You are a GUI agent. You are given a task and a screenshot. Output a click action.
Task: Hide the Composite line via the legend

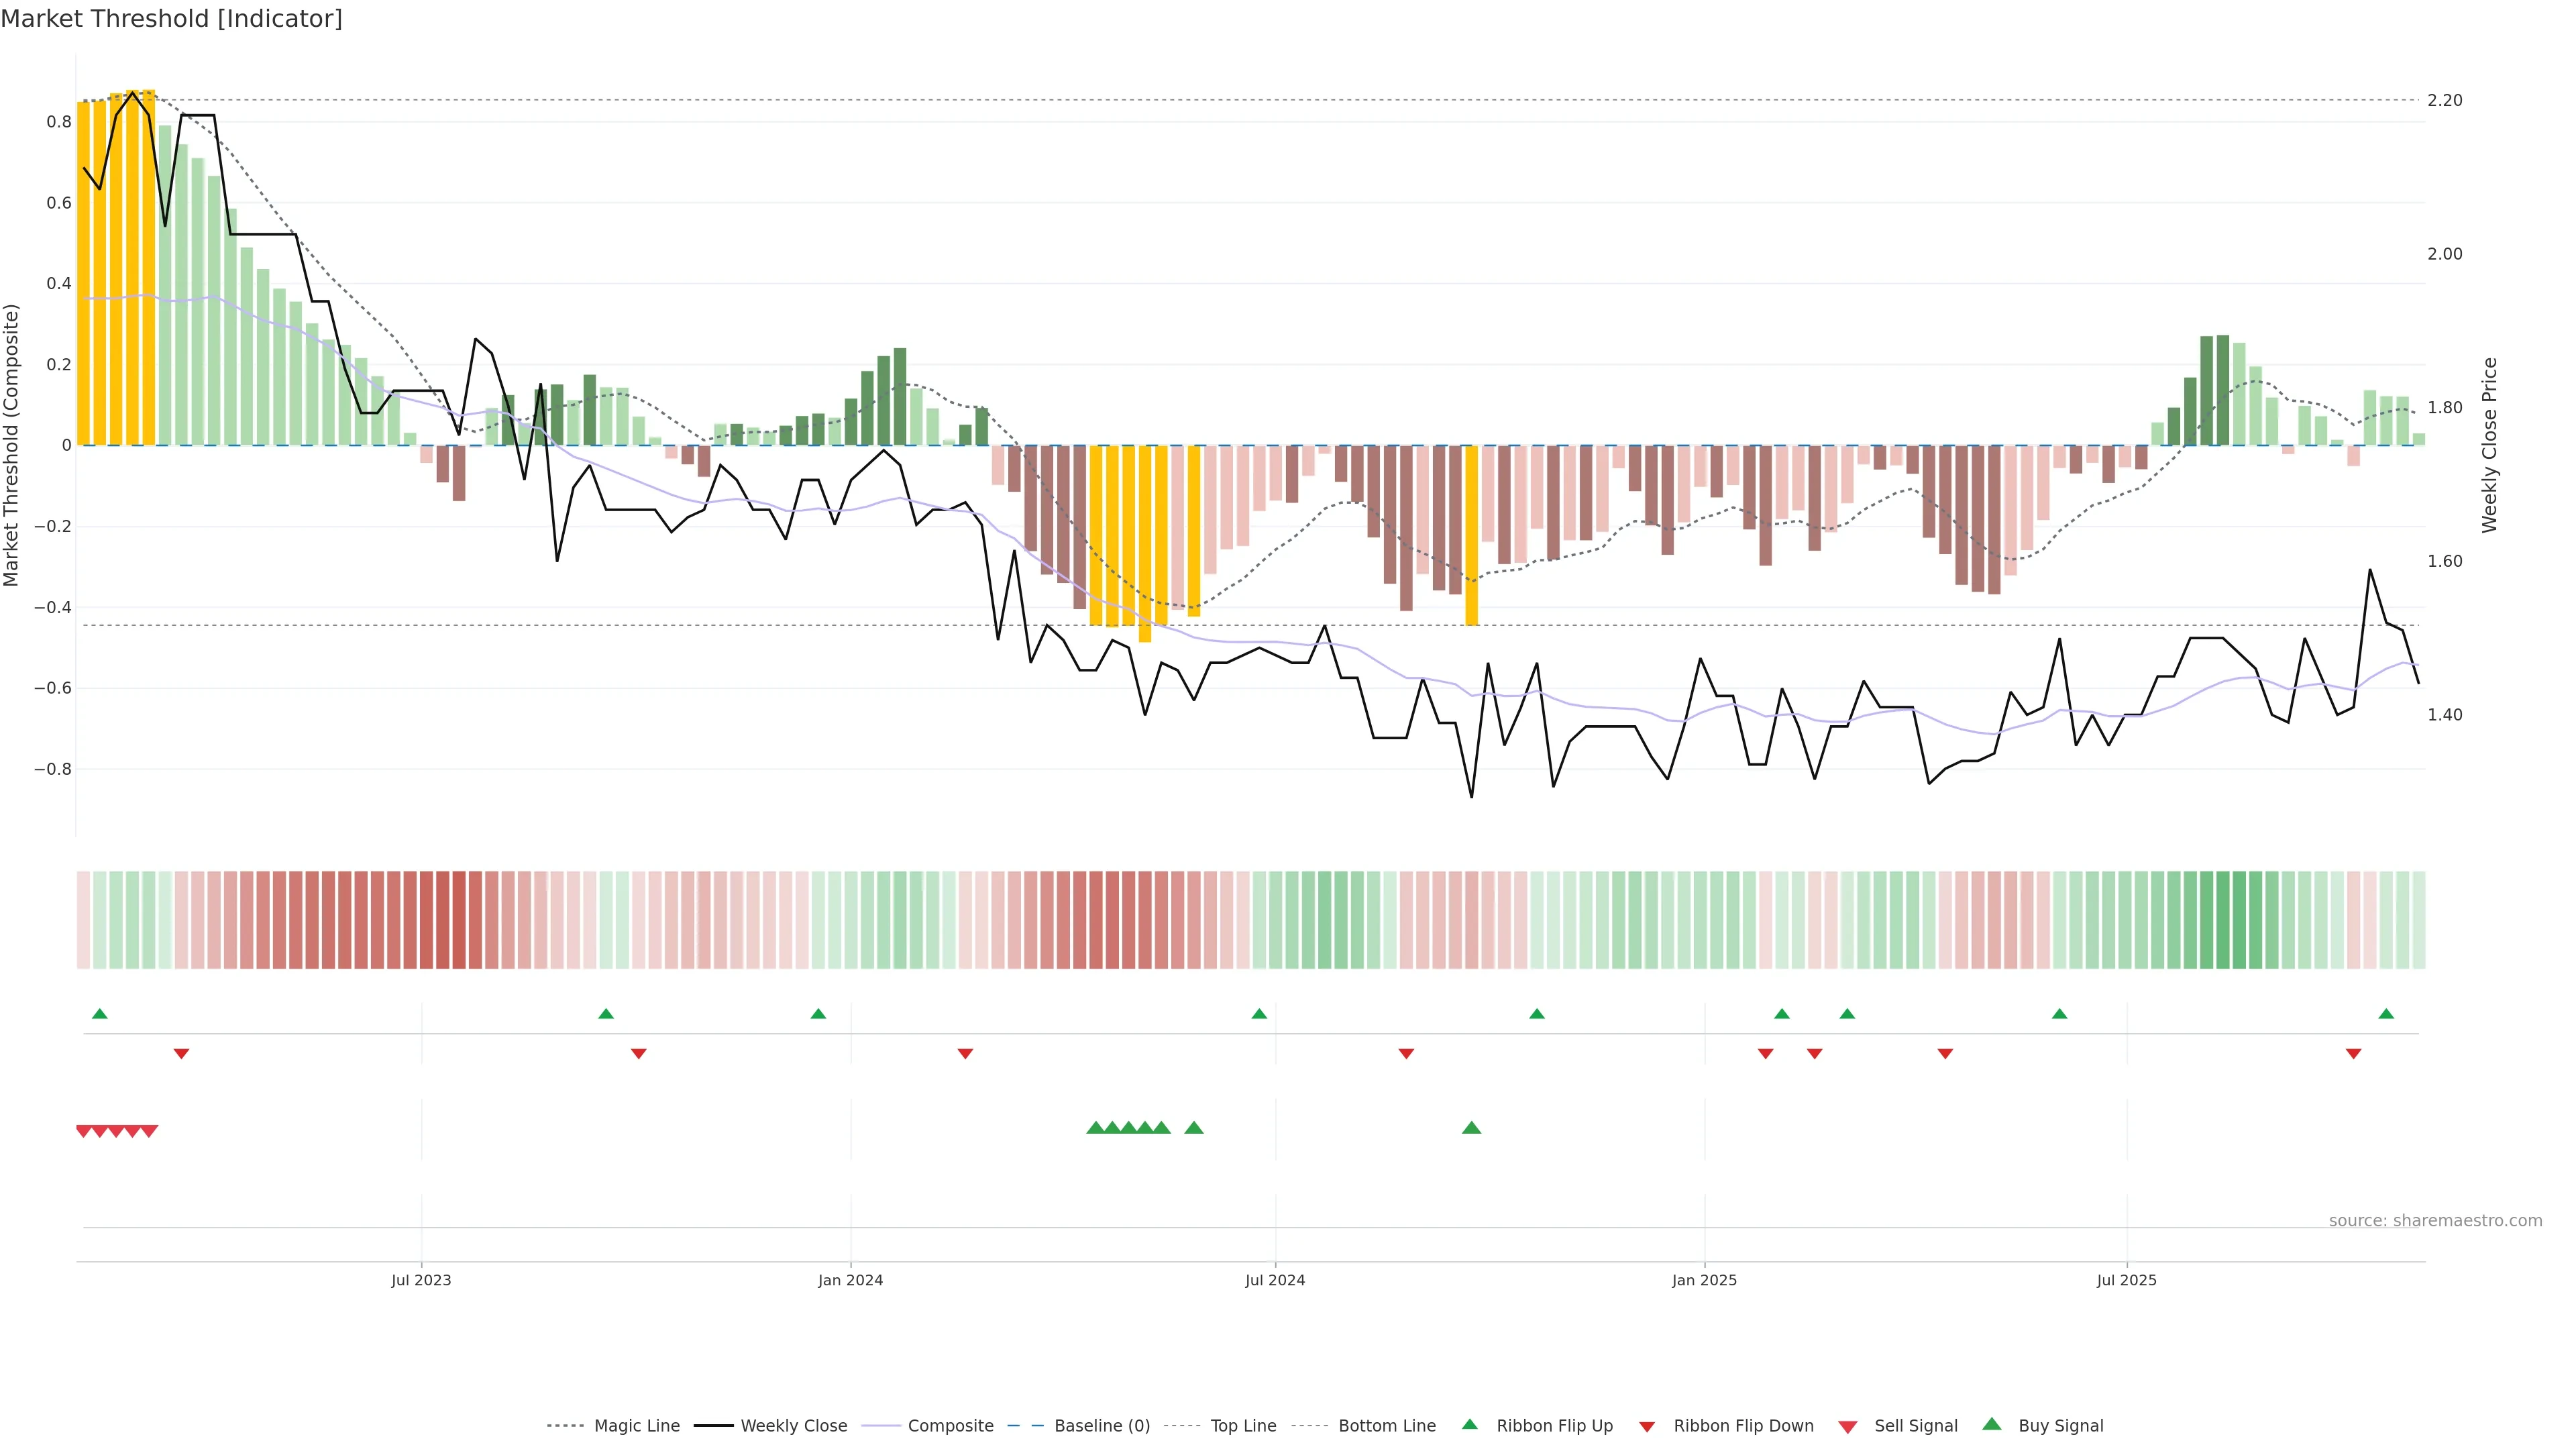click(950, 1426)
